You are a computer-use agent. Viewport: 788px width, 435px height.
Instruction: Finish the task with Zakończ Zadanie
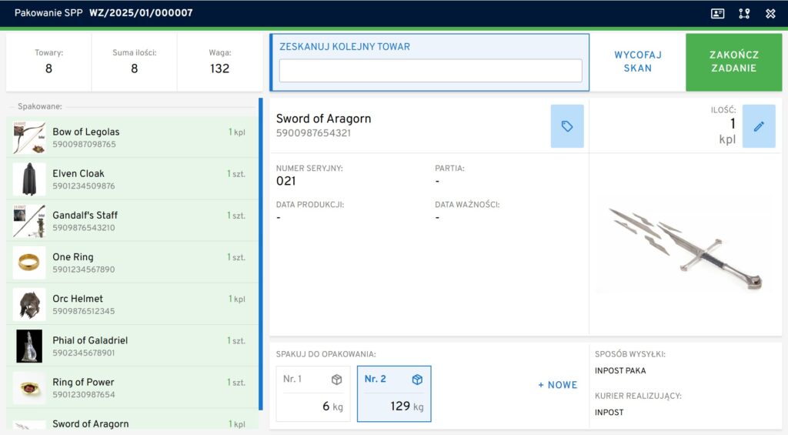tap(733, 62)
